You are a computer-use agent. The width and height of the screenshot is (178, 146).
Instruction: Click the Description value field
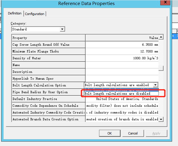122,72
